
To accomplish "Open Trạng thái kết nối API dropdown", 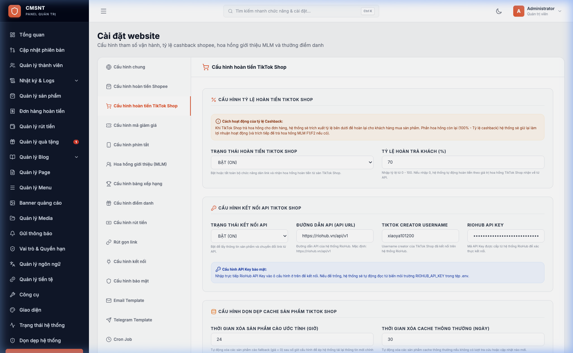I will [249, 236].
